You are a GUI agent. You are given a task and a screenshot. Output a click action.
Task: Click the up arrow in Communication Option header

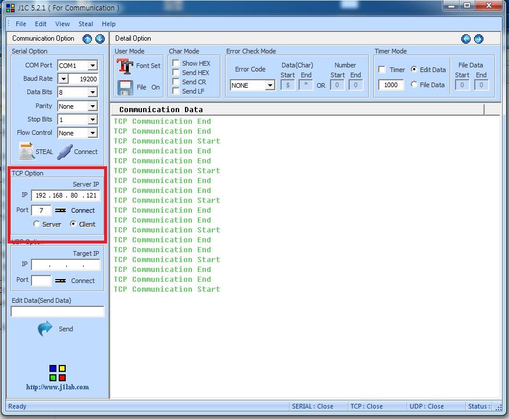(87, 39)
